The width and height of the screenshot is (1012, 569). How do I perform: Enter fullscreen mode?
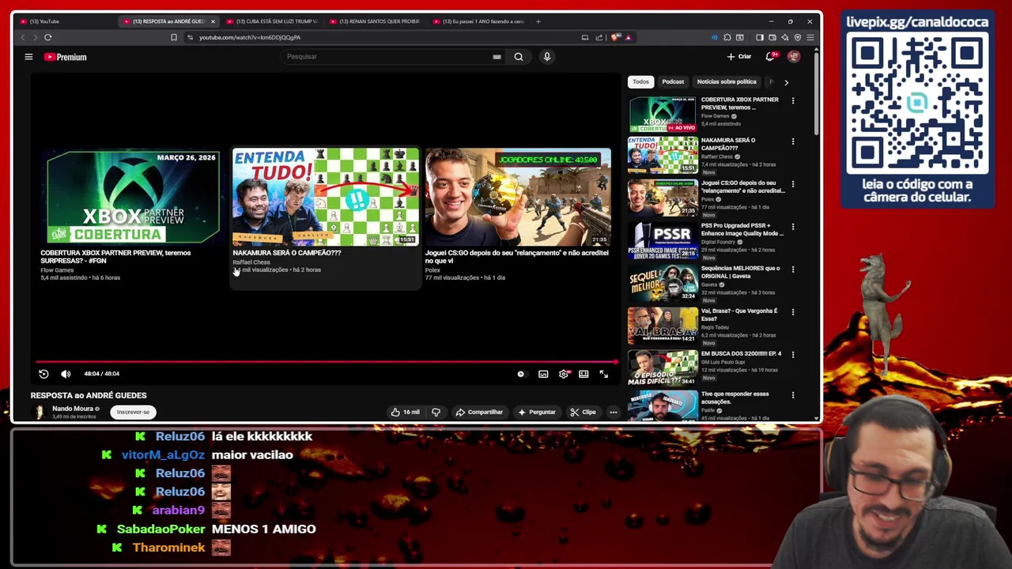[603, 374]
